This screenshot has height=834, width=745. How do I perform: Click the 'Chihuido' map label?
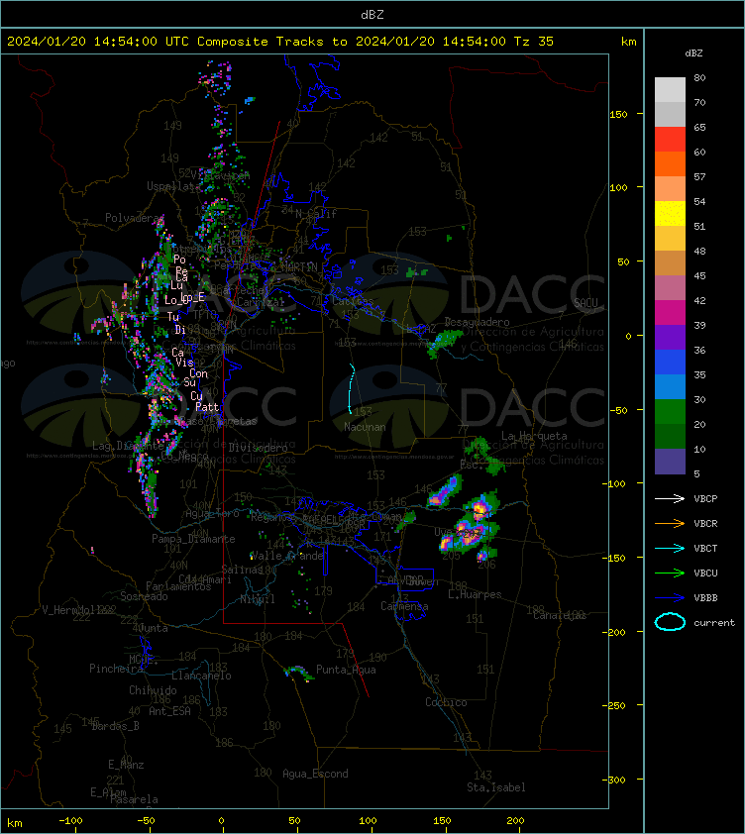[153, 690]
